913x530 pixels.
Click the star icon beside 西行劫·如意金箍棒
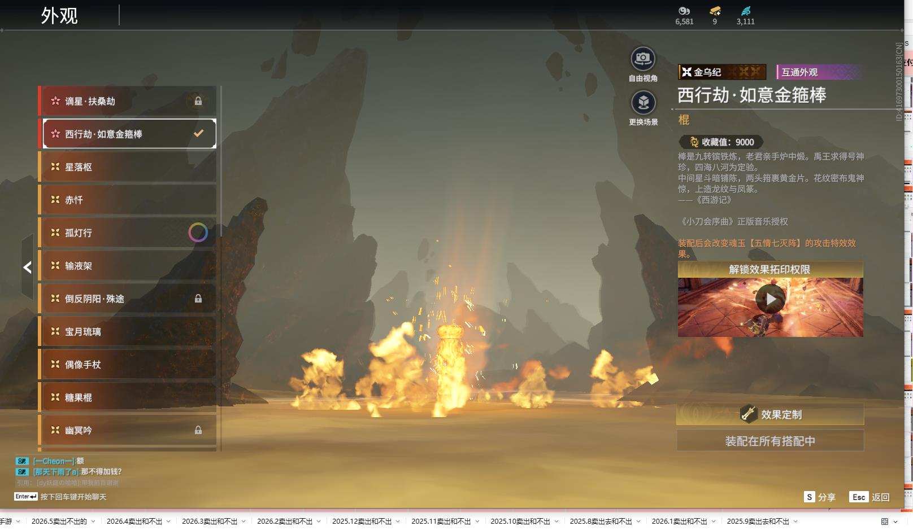(55, 134)
